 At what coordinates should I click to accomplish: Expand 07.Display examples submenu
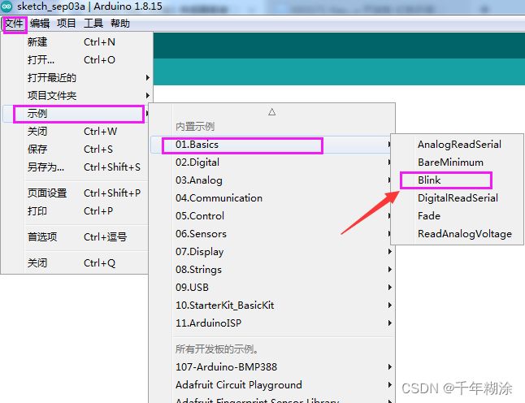pos(272,252)
